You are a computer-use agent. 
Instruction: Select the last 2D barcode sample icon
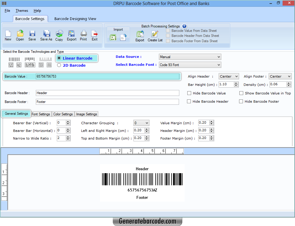[x=49, y=65]
